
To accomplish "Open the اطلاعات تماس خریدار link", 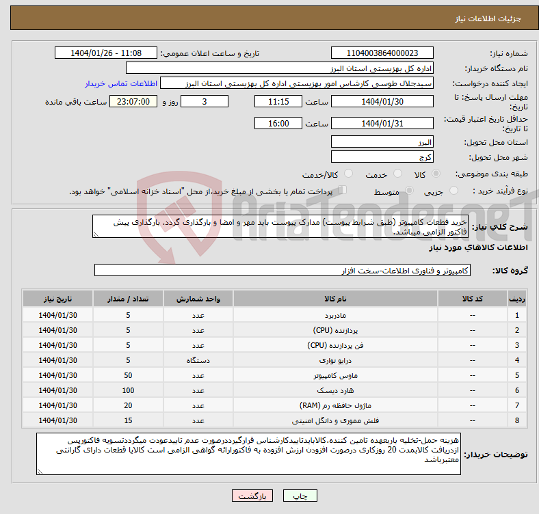I will coord(120,83).
